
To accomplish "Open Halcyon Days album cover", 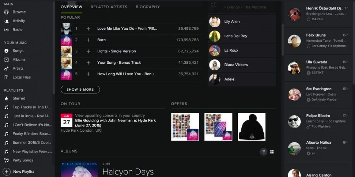I will 79,169.
